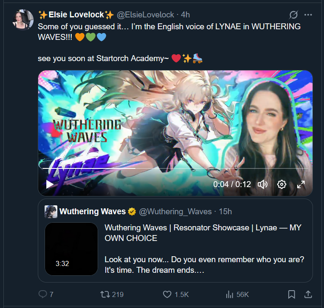Image resolution: width=324 pixels, height=308 pixels.
Task: Open view analytics icon showing 56K
Action: (x=229, y=294)
